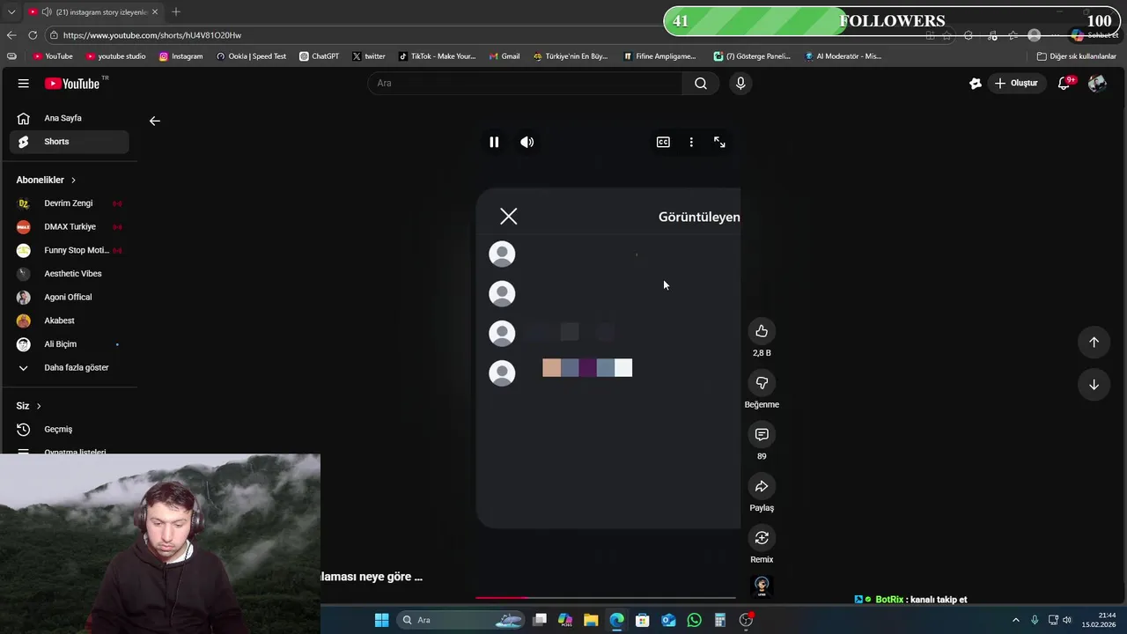Open Aesthetic Vibes channel

[69, 274]
